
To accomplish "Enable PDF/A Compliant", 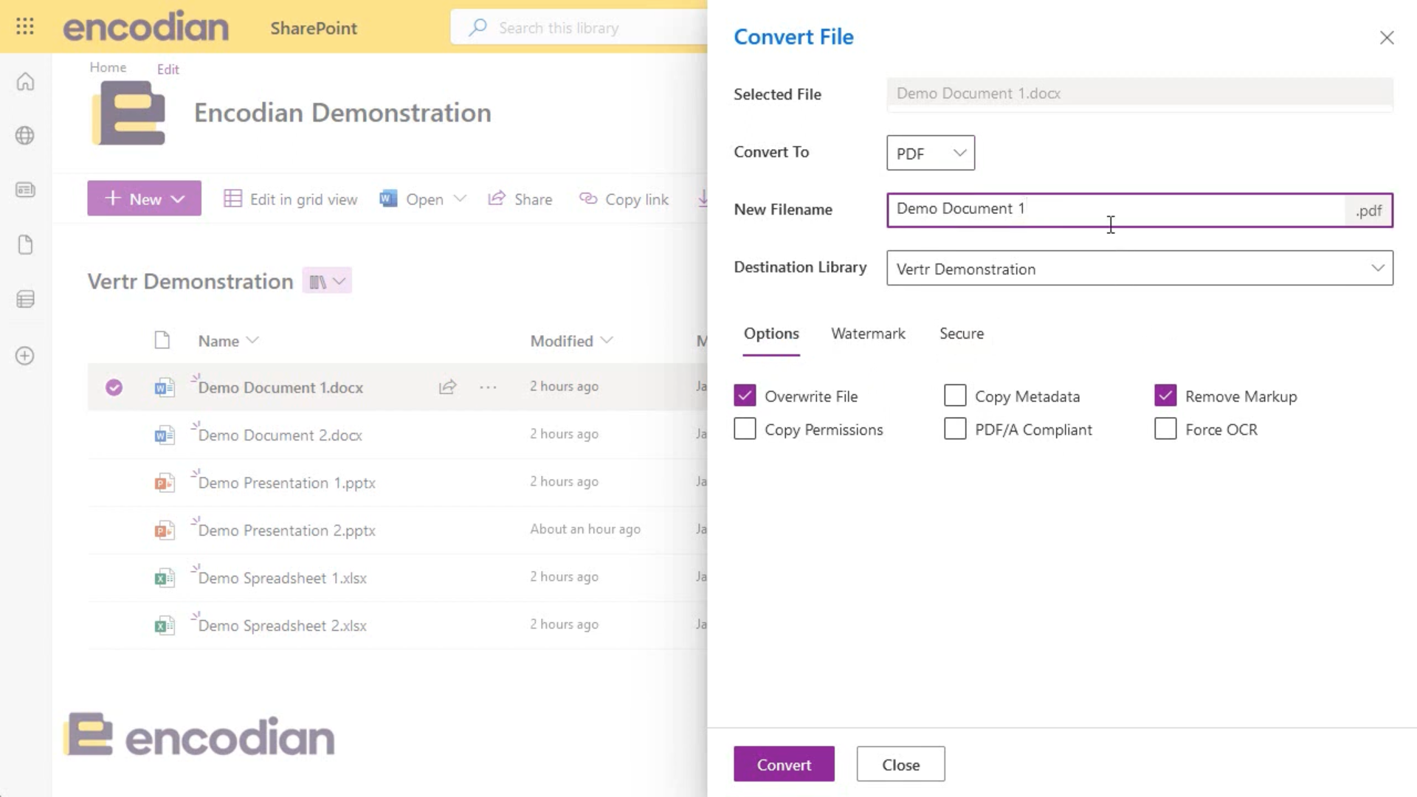I will coord(955,429).
